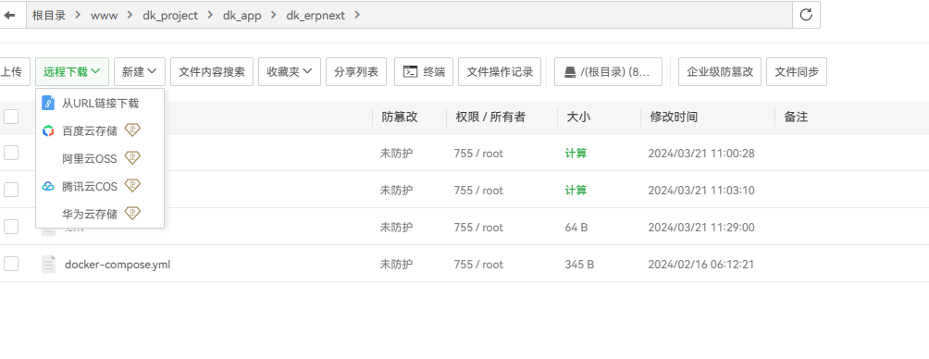Check the docker-compose.yml row checkbox
Image resolution: width=929 pixels, height=359 pixels.
[x=11, y=264]
